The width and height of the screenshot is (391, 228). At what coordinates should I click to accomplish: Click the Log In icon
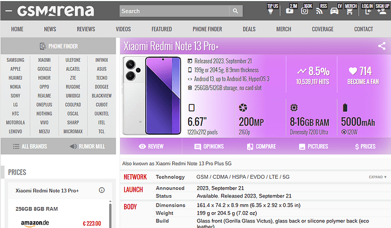[x=368, y=11]
